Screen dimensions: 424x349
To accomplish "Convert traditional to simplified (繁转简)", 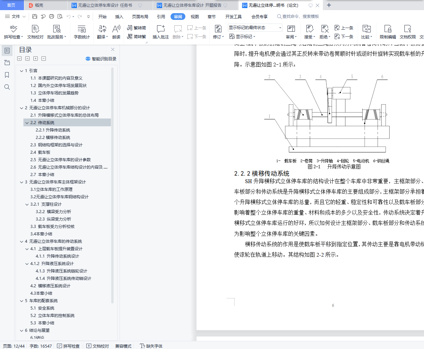I will click(137, 28).
